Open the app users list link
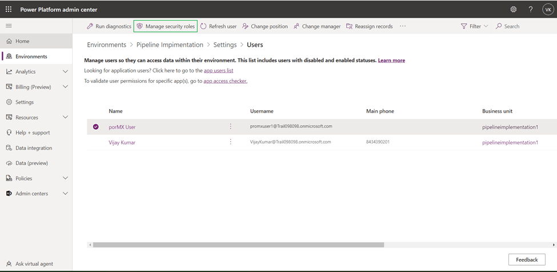Screen dimensions: 557x272 (218, 70)
